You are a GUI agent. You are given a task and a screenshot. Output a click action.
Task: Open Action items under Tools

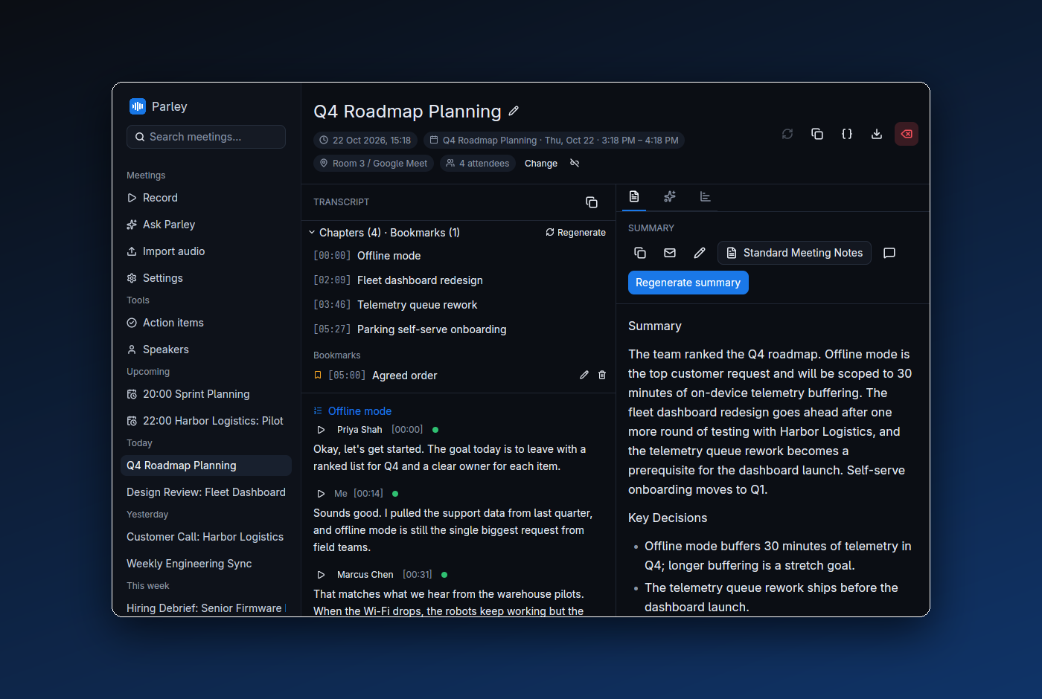[205, 323]
